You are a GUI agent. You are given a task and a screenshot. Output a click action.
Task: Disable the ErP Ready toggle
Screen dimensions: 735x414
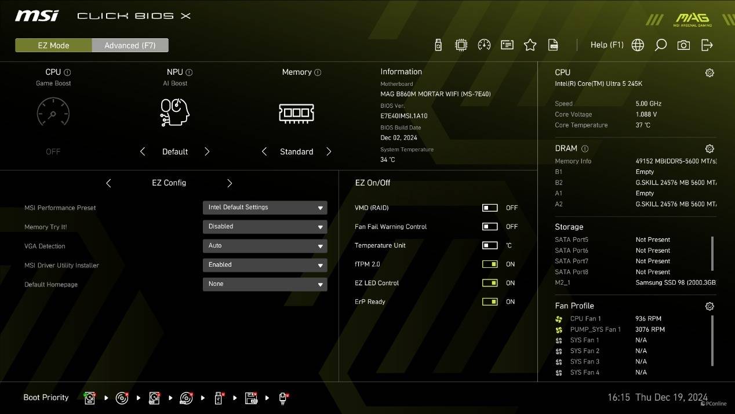490,302
